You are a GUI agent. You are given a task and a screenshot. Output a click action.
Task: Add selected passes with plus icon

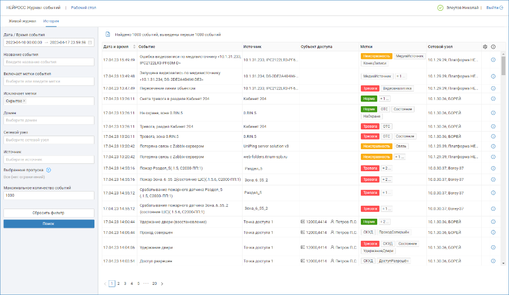(49, 170)
